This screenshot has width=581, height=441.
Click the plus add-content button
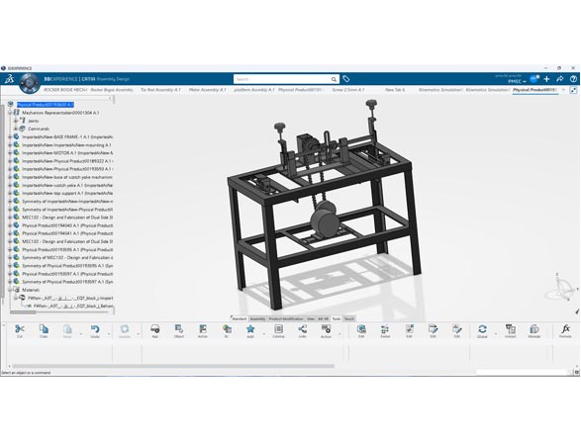pos(546,79)
